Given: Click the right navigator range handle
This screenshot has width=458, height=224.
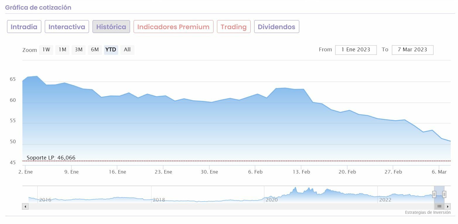Looking at the screenshot, I should click(x=444, y=194).
